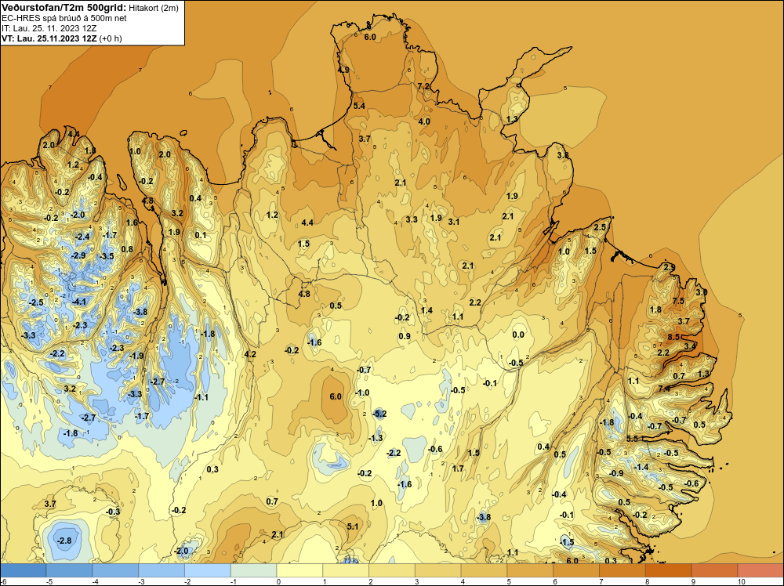Click the -2.8 temperature value
This screenshot has height=586, width=784.
click(64, 541)
